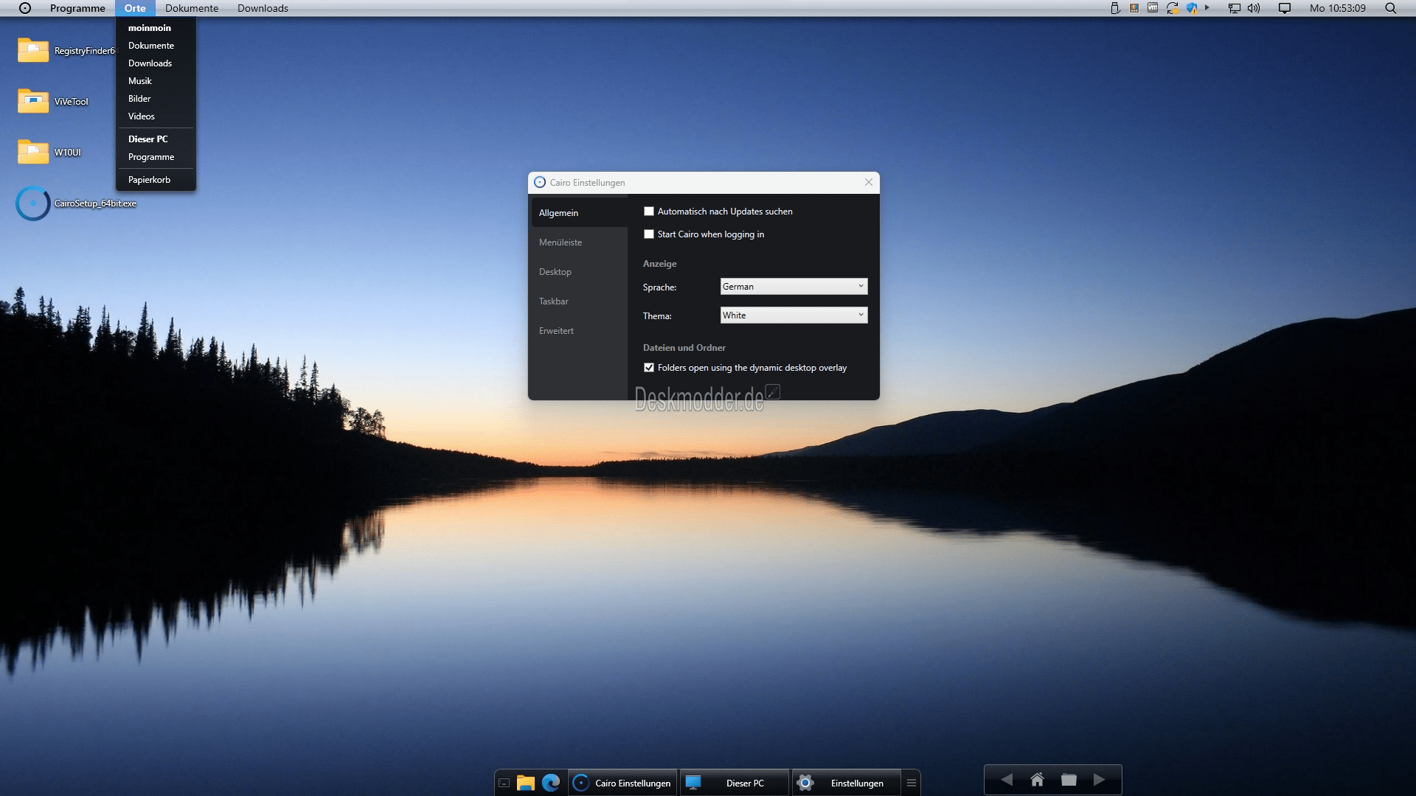Uncheck Folders open using dynamic desktop overlay

pyautogui.click(x=649, y=368)
